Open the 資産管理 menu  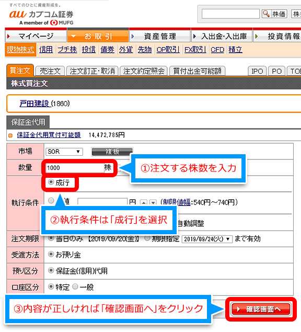click(x=160, y=37)
